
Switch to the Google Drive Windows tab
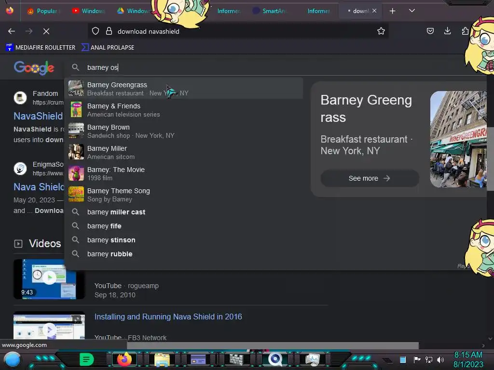[x=134, y=11]
